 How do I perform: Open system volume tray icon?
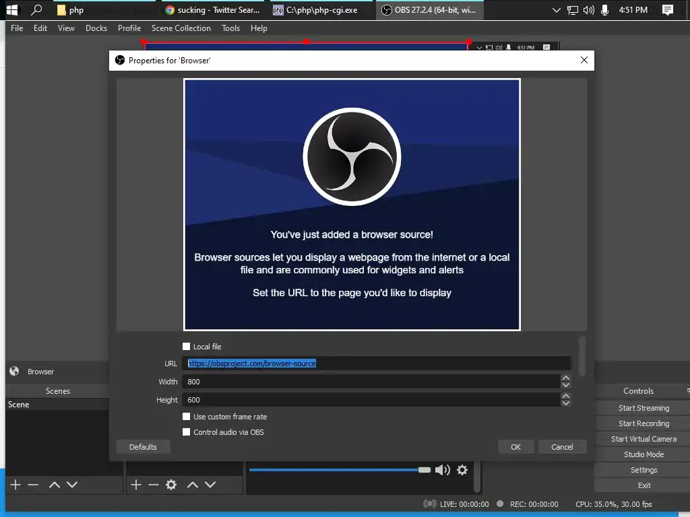(588, 10)
